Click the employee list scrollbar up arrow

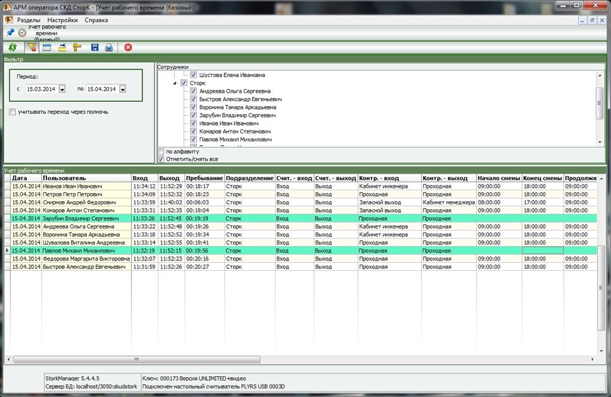600,76
